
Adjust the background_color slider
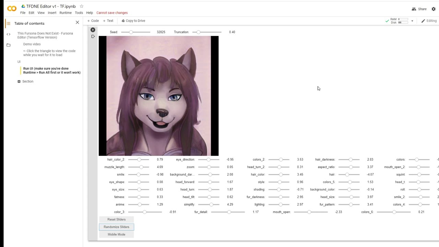[x=349, y=190]
